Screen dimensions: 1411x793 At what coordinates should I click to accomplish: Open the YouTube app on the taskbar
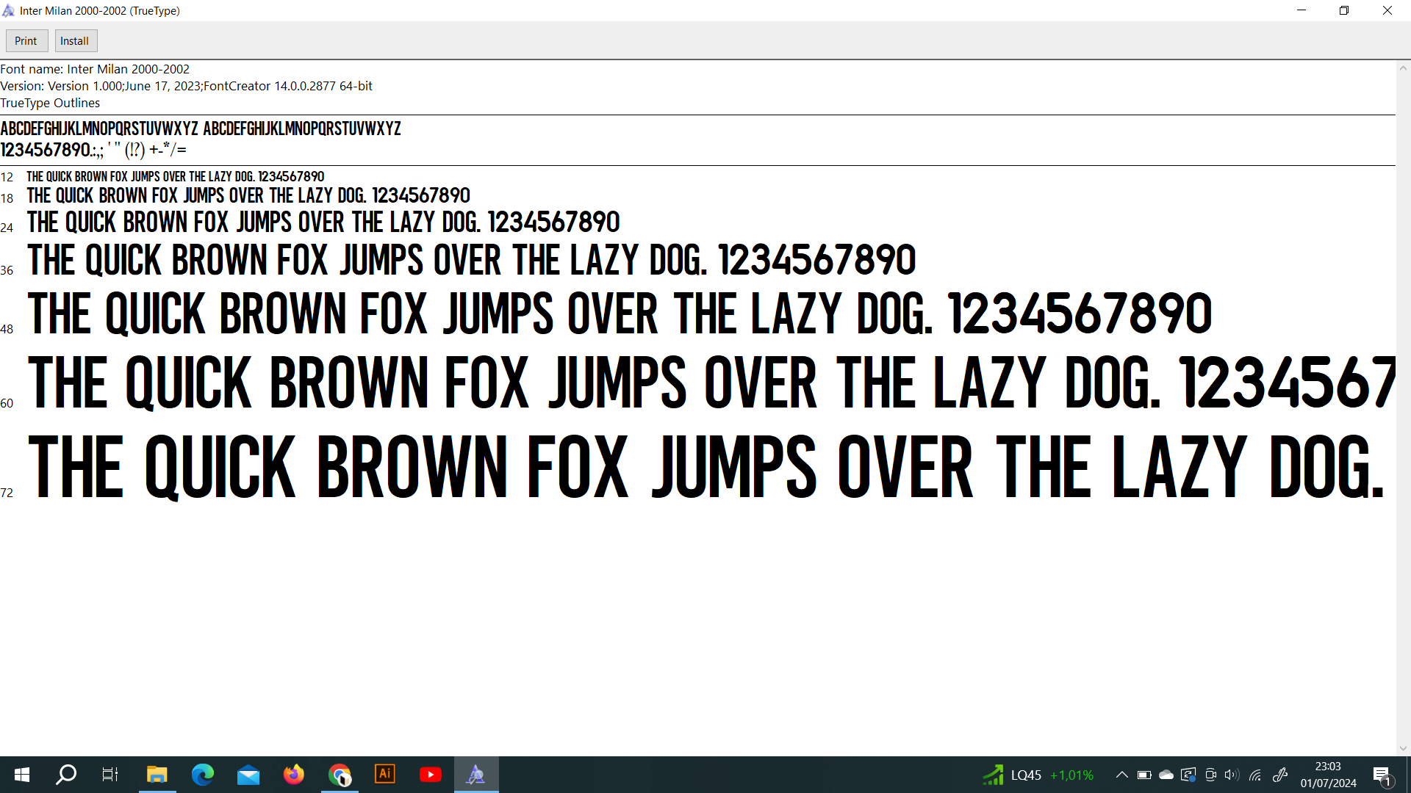[x=431, y=775]
